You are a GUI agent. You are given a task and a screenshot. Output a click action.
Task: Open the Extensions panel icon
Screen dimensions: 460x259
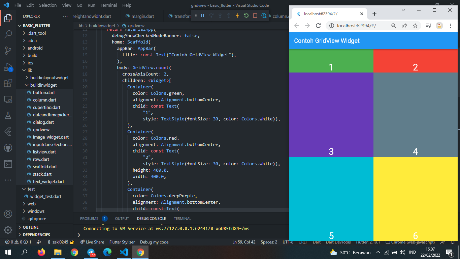[8, 82]
